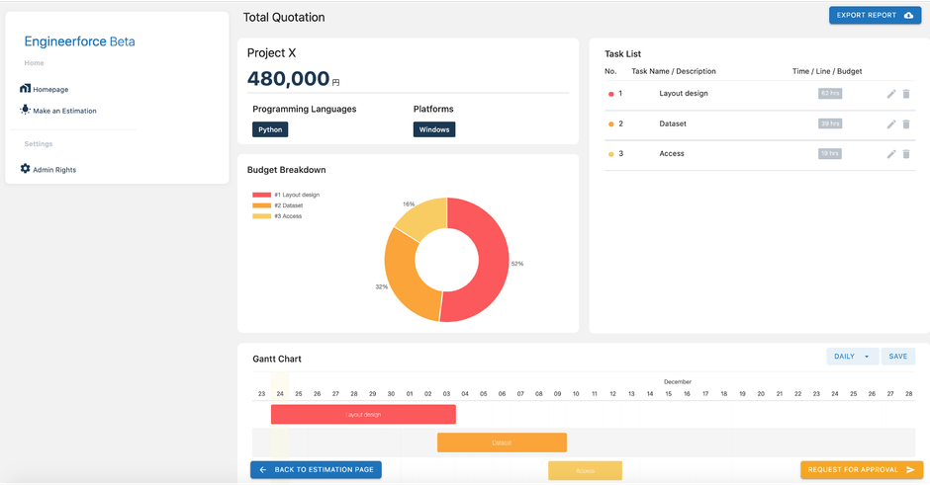Select the Dataset bar in Gantt chart
The width and height of the screenshot is (930, 485).
click(x=502, y=443)
